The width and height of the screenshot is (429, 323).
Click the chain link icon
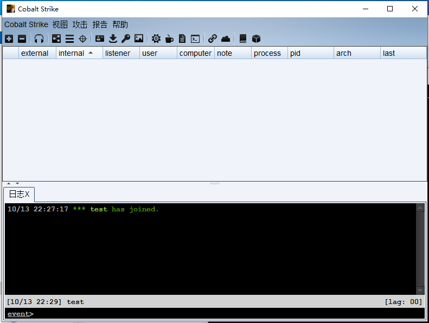pyautogui.click(x=213, y=38)
